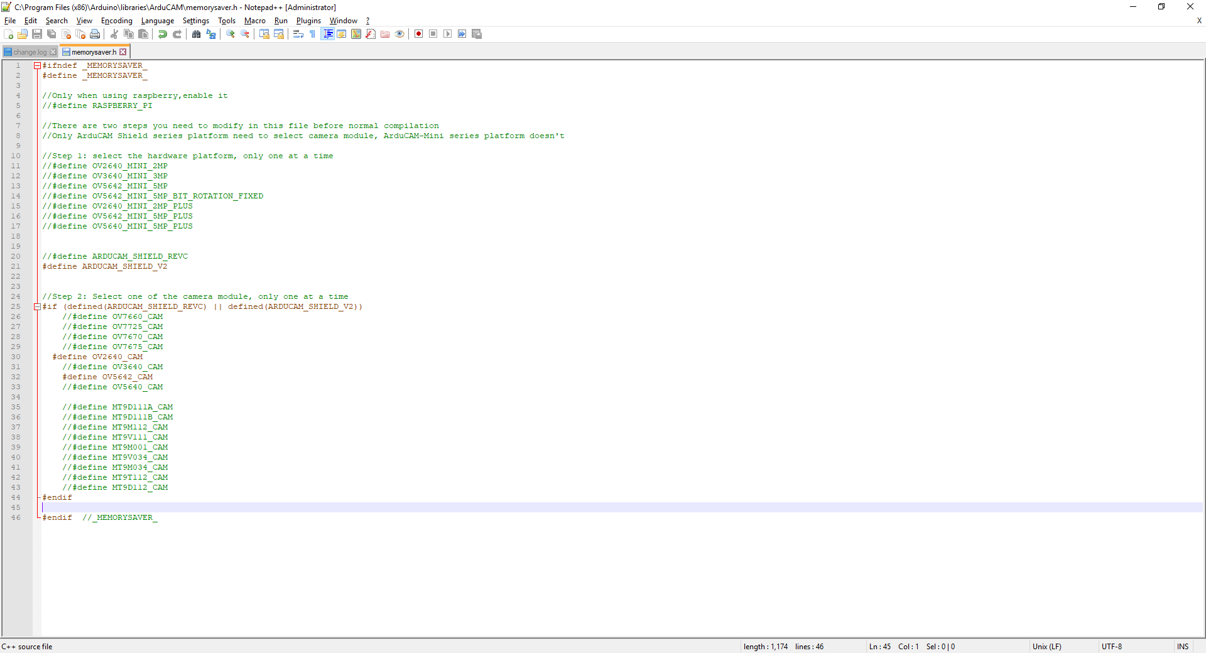Open the Language menu
Viewport: 1206px width, 653px height.
point(157,21)
